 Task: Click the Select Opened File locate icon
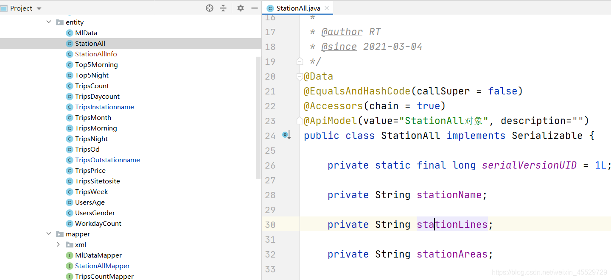pos(210,8)
